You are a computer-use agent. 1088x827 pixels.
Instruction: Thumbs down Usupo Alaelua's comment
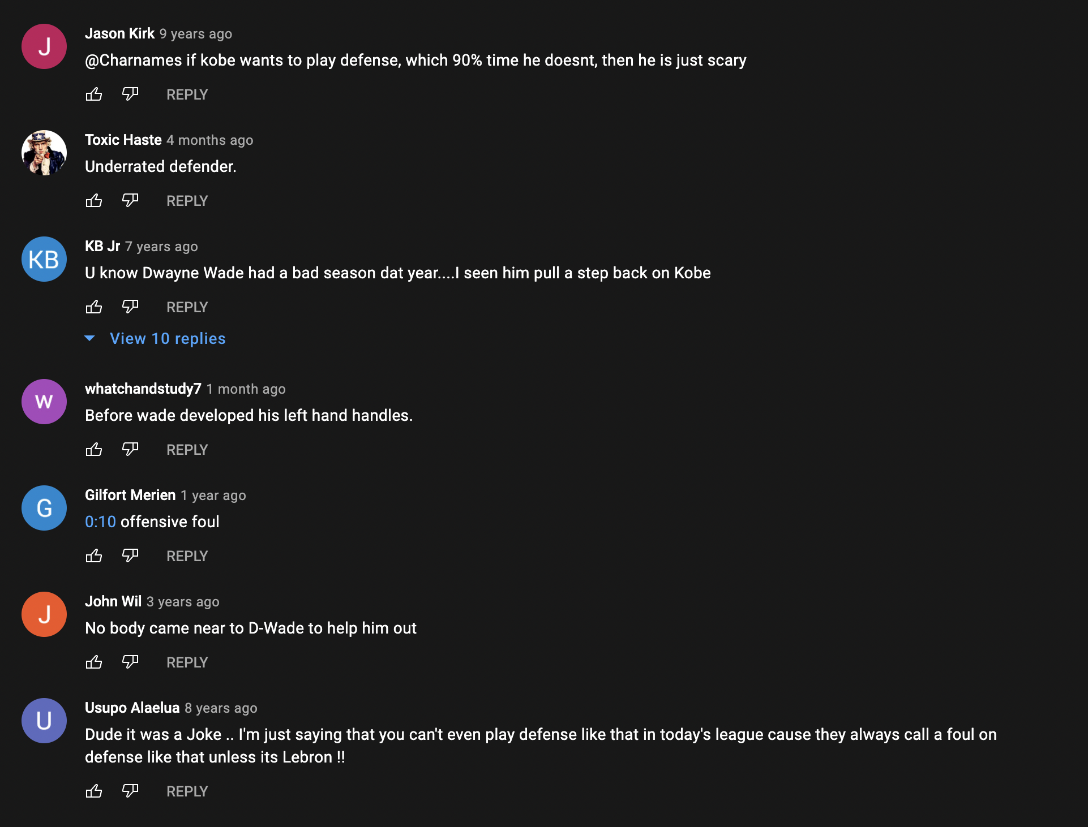(130, 791)
